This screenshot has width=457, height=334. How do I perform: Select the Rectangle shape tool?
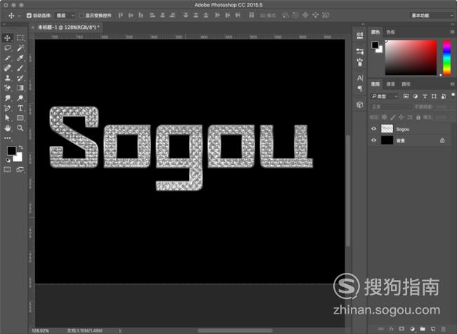[20, 118]
